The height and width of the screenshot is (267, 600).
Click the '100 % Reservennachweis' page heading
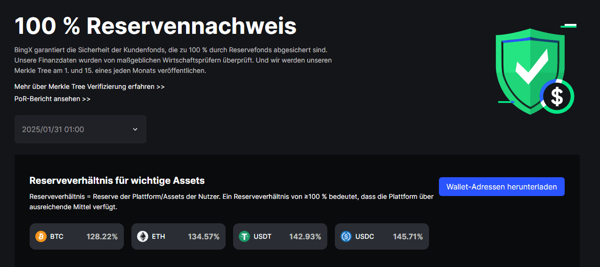click(x=155, y=26)
